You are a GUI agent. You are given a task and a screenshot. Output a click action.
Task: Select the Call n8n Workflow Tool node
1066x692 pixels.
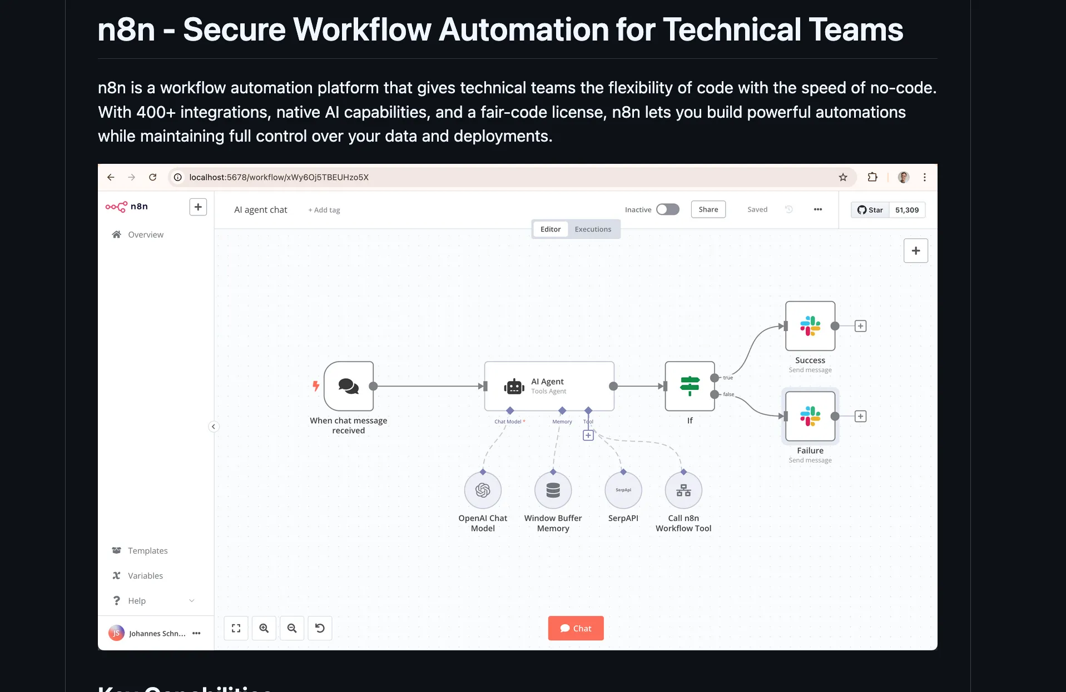(683, 490)
